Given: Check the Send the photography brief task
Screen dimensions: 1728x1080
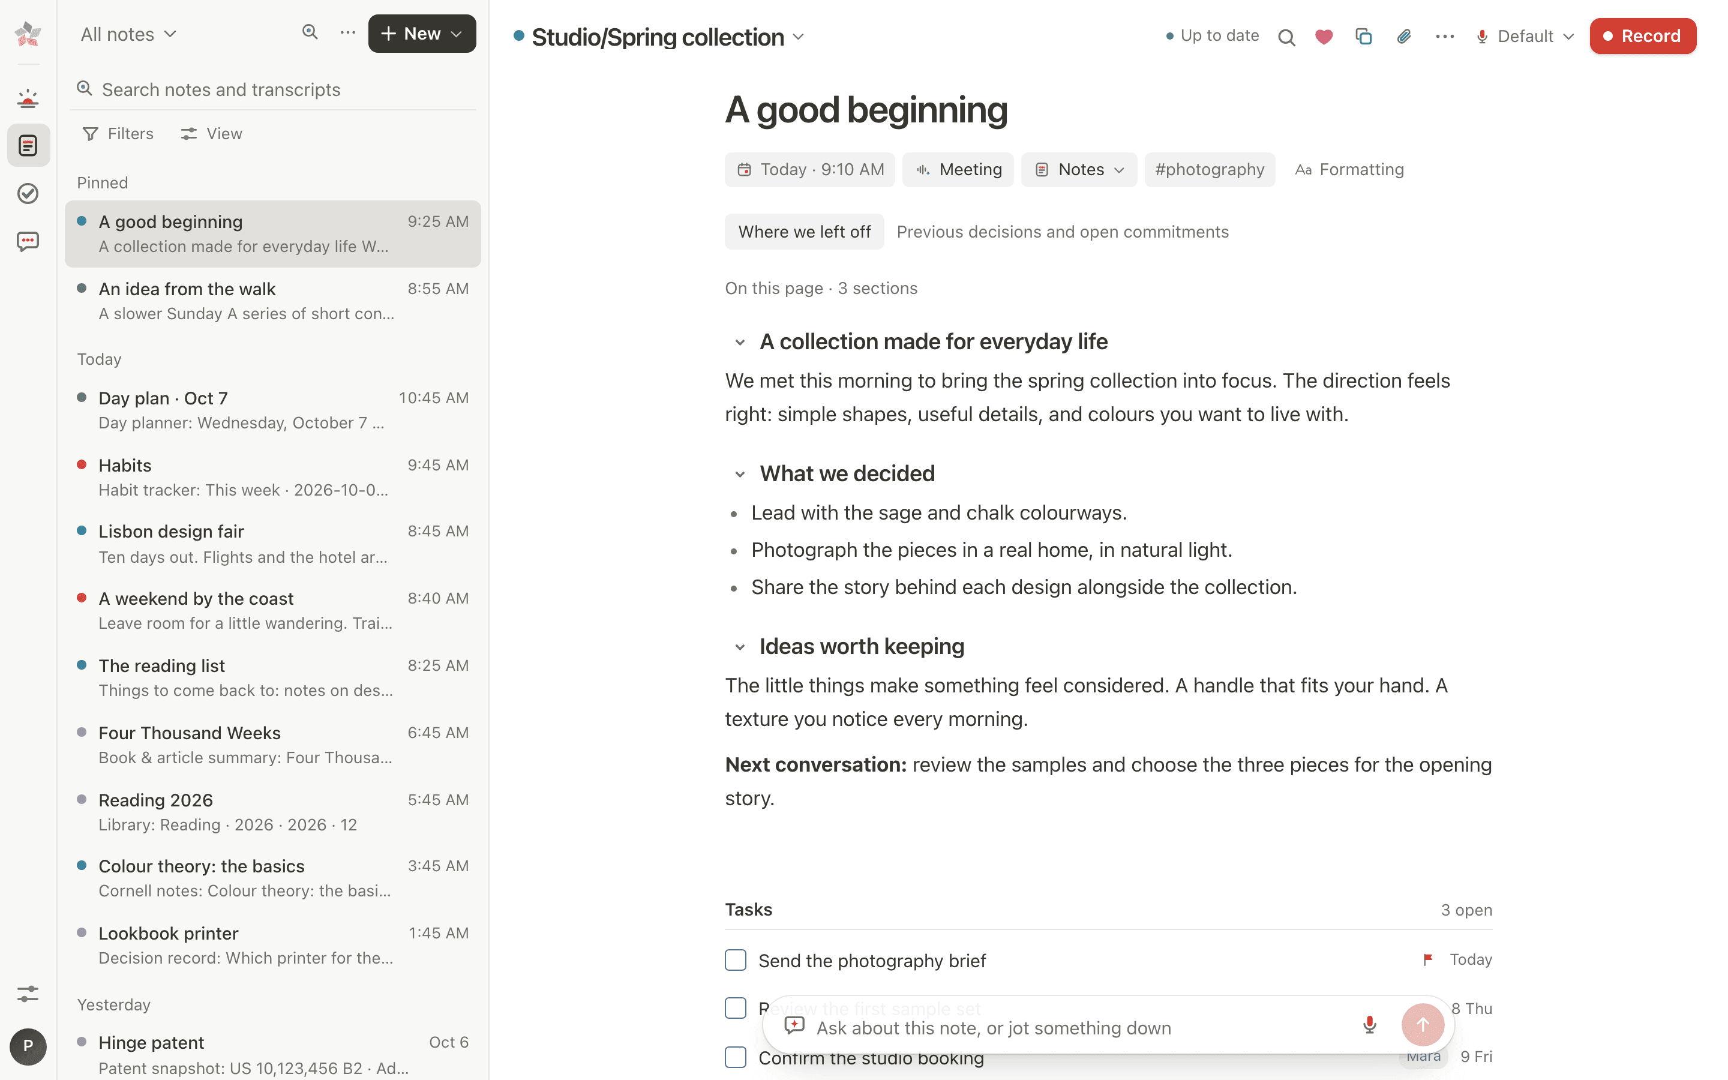Looking at the screenshot, I should pos(736,960).
